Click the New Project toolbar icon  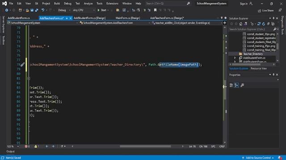(x=20, y=10)
